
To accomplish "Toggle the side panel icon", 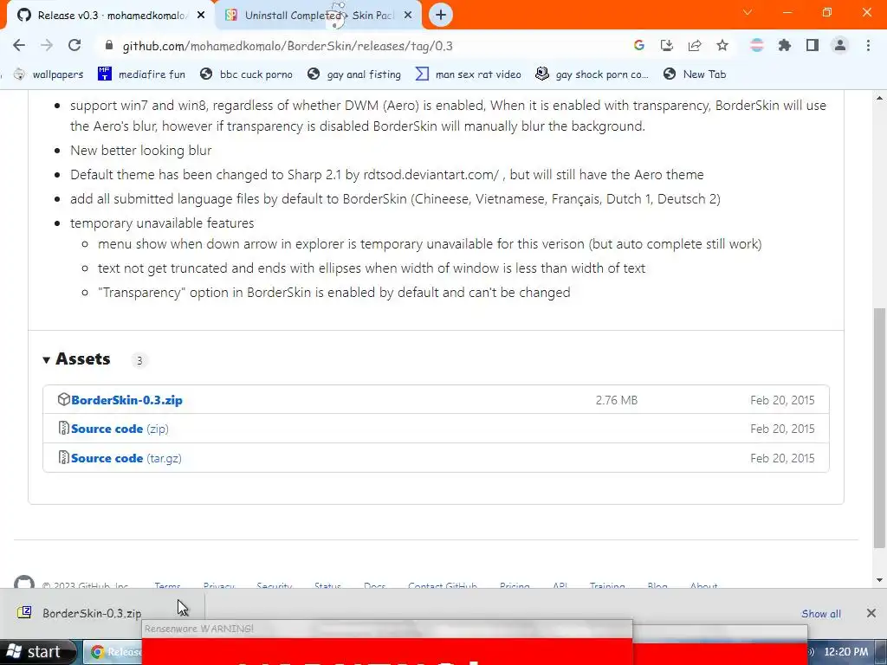I will 813,45.
